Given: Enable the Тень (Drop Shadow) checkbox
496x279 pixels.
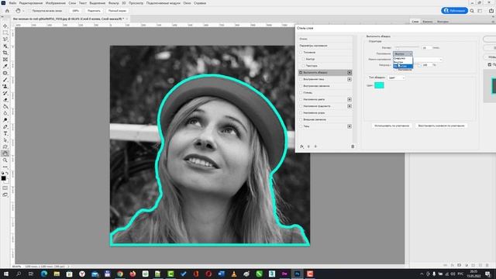Looking at the screenshot, I should (301, 126).
